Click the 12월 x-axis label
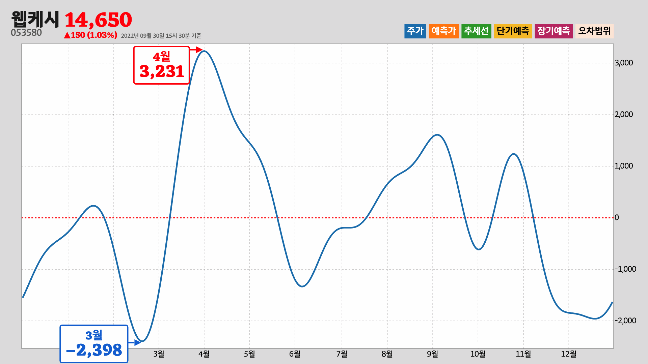This screenshot has height=364, width=648. pos(568,354)
